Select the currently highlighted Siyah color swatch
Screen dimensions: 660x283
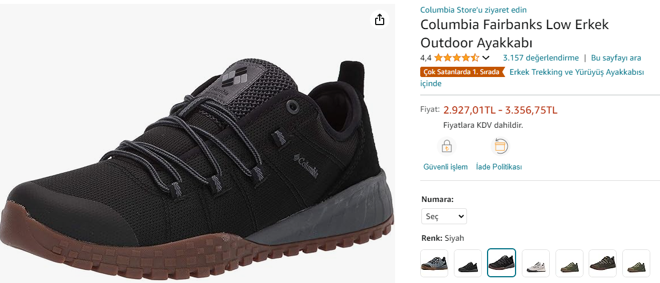coord(502,264)
